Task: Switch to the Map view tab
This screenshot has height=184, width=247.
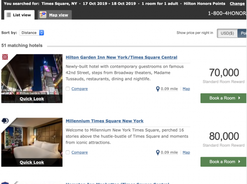Action: pos(55,15)
